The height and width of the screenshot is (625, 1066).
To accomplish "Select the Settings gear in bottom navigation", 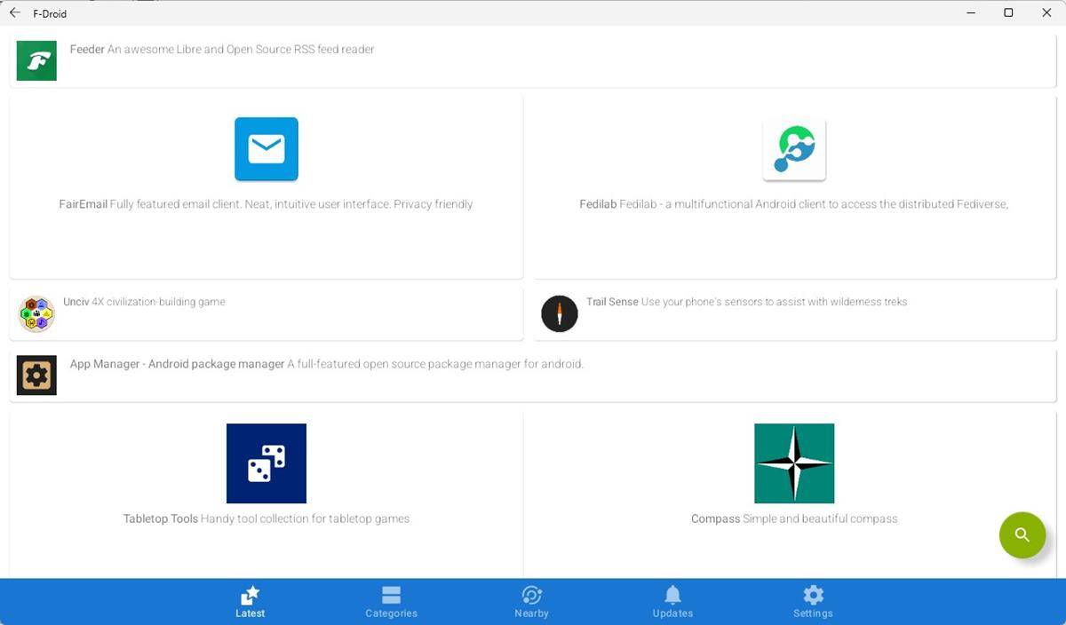I will coord(812,595).
